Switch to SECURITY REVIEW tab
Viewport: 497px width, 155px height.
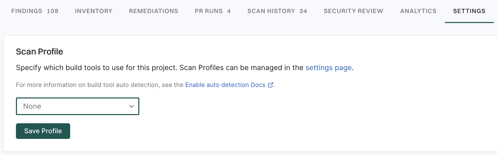tap(353, 11)
